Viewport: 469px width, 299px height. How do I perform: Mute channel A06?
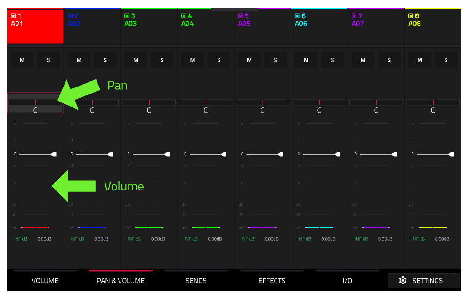(x=306, y=60)
